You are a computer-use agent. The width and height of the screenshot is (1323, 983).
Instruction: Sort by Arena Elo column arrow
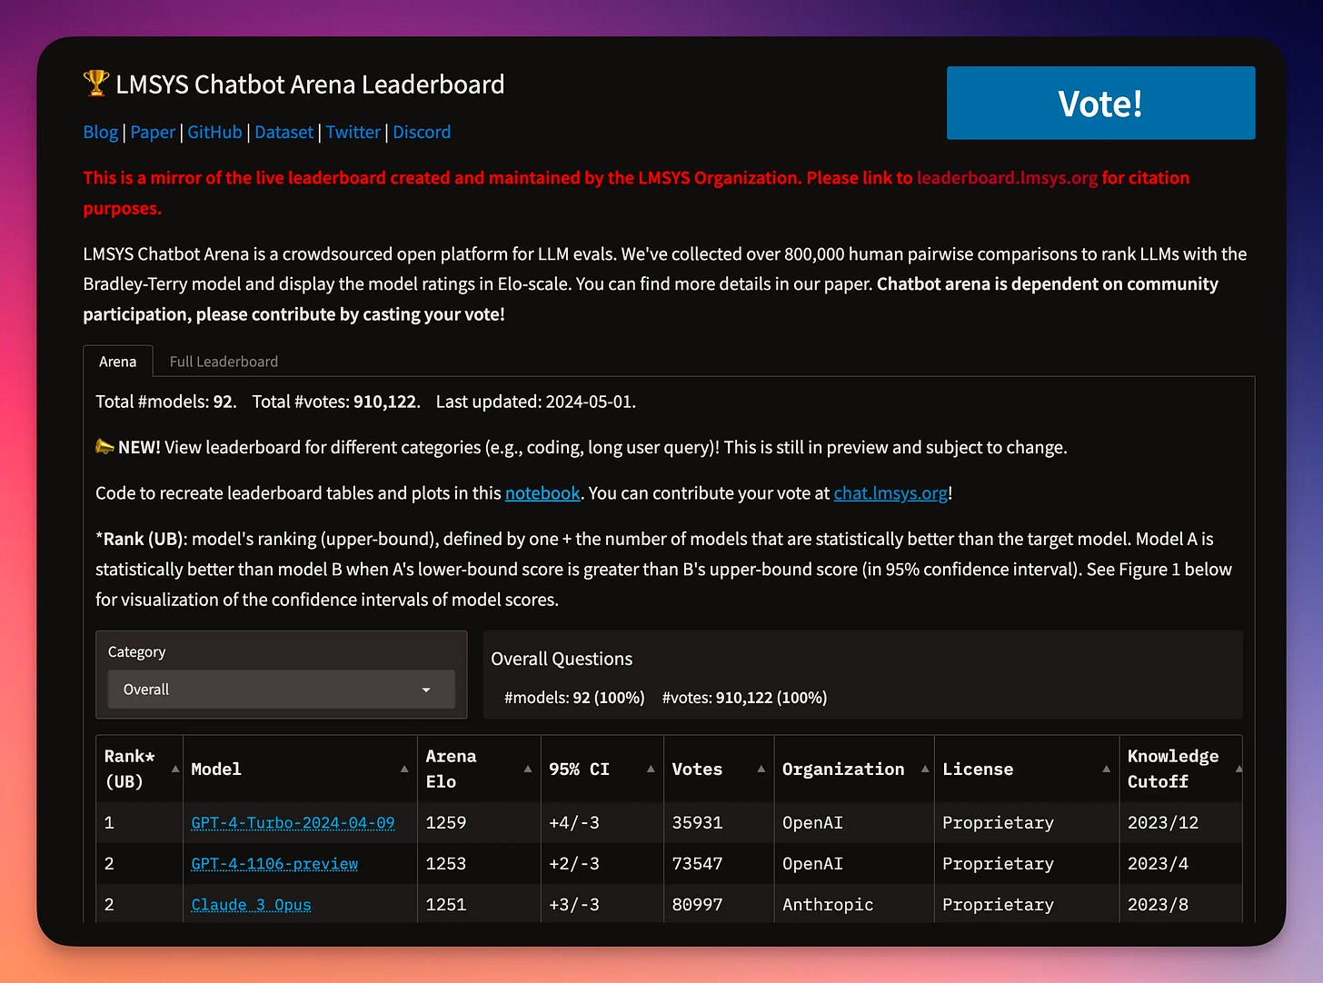[528, 769]
